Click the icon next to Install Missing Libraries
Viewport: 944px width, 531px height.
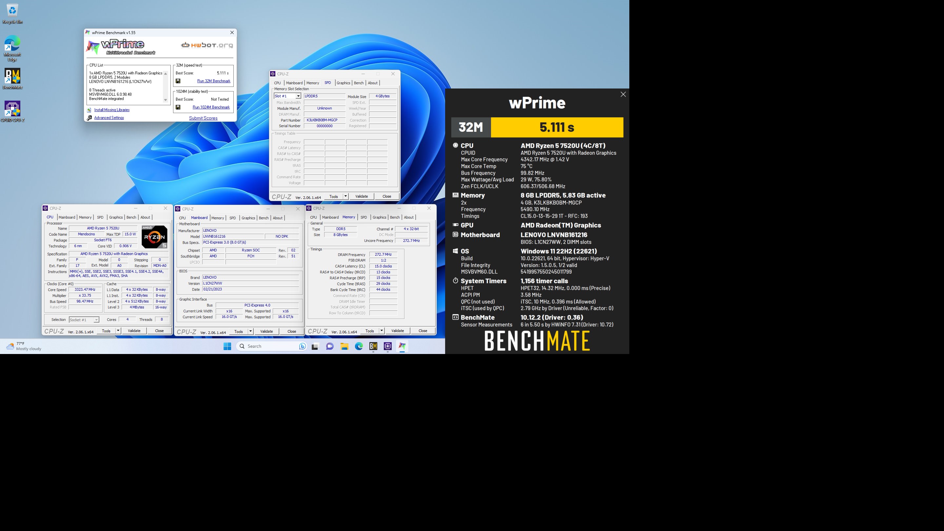(89, 110)
